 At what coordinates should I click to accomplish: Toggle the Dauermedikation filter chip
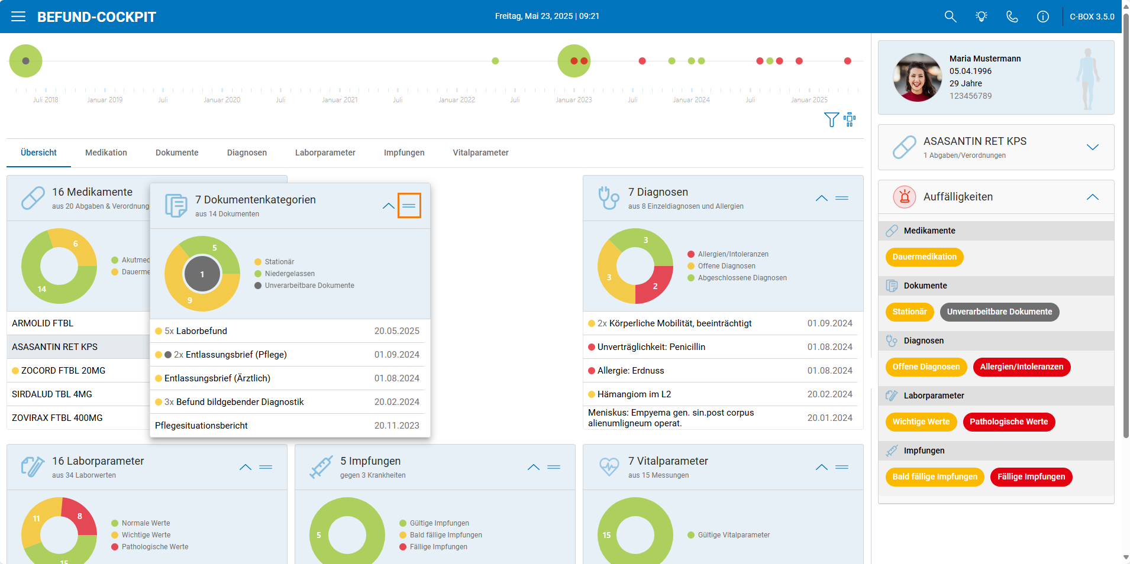pyautogui.click(x=924, y=257)
